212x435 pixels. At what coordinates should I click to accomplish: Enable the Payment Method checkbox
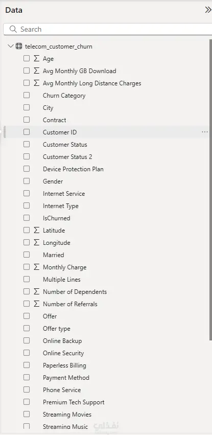[27, 377]
